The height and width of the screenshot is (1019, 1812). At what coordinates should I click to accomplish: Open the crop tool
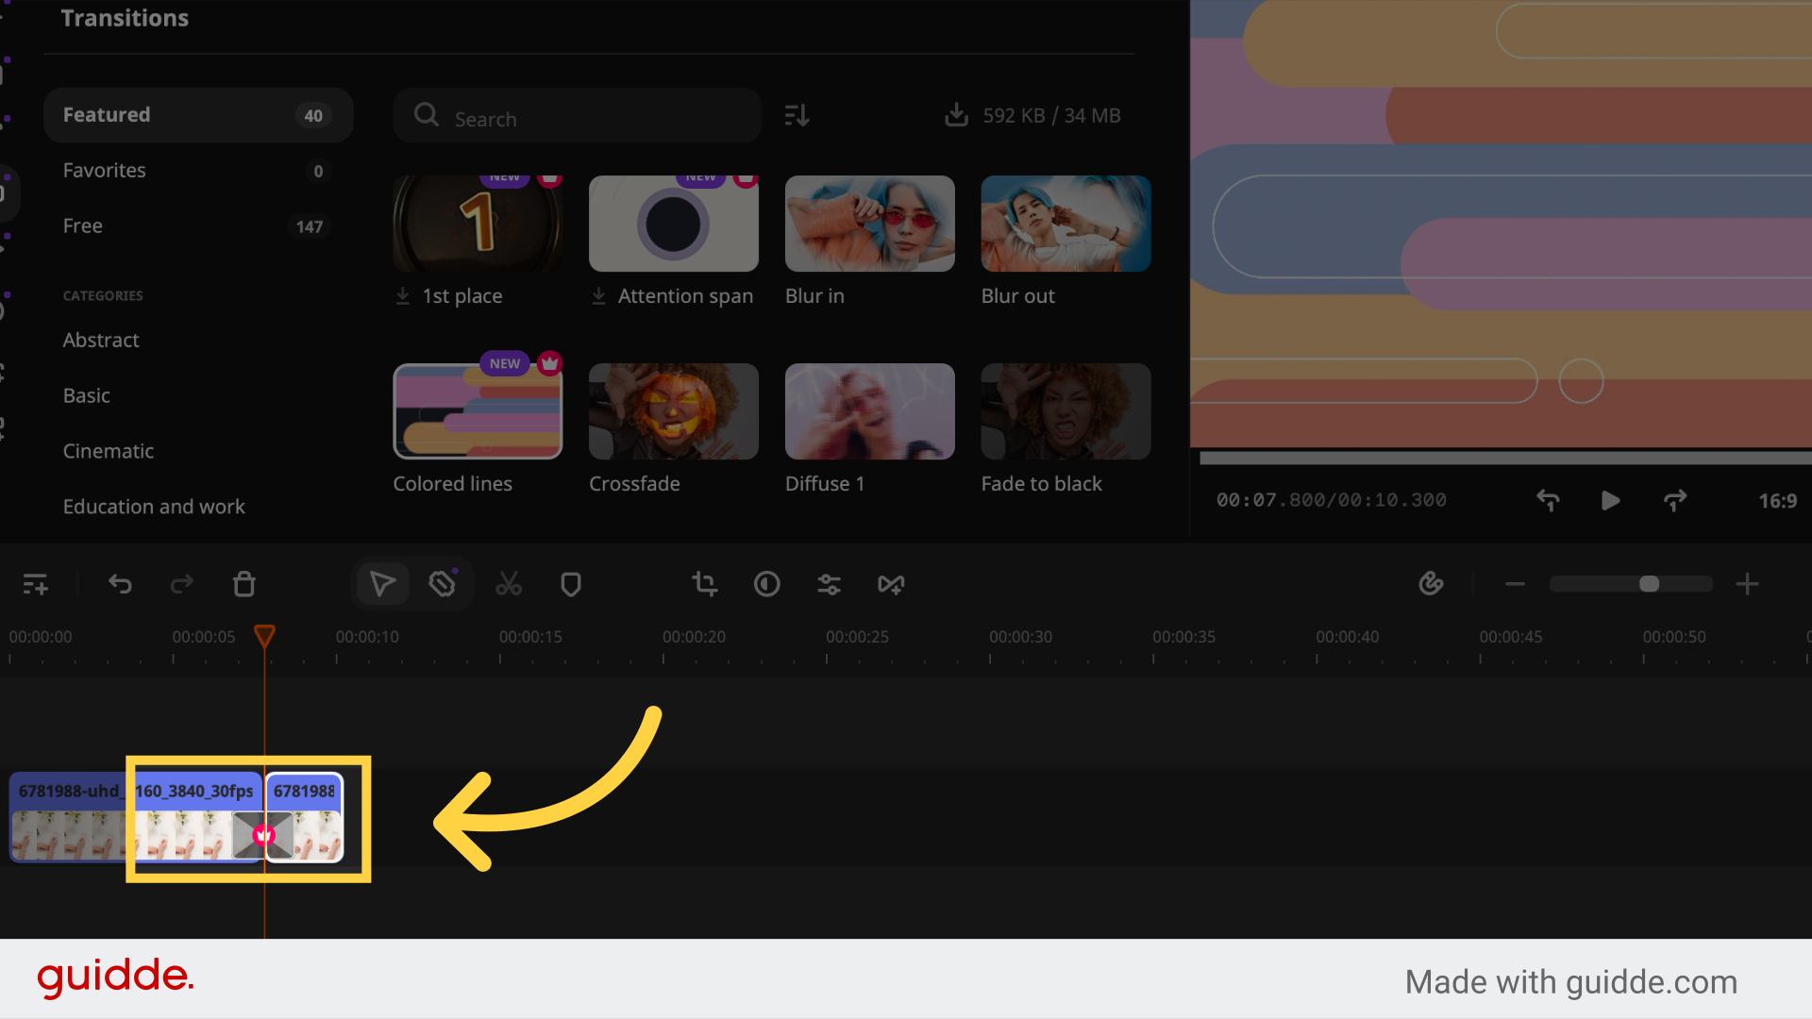704,584
